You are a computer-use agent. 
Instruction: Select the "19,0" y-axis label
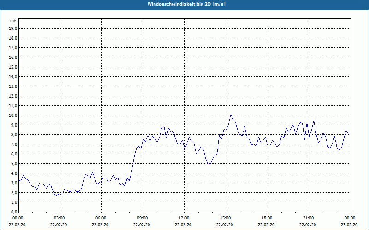(13, 29)
